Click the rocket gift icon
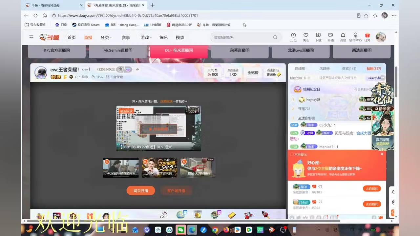This screenshot has height=236, width=420. coord(265,215)
